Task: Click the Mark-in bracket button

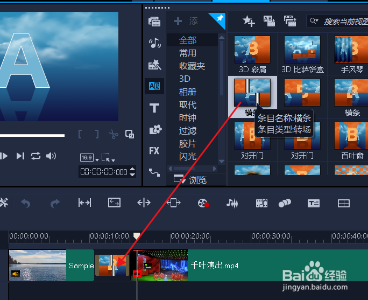Action: point(80,134)
